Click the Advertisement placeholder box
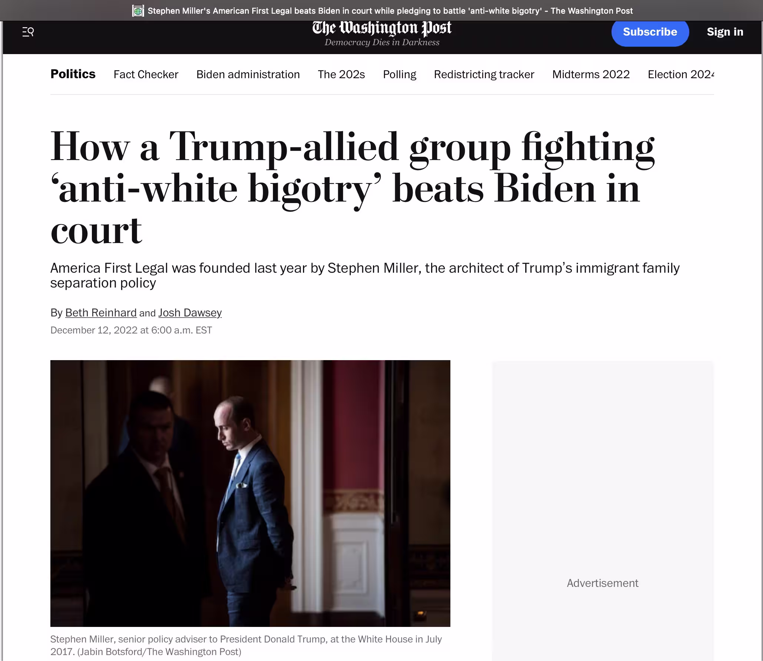This screenshot has height=661, width=763. pyautogui.click(x=603, y=511)
